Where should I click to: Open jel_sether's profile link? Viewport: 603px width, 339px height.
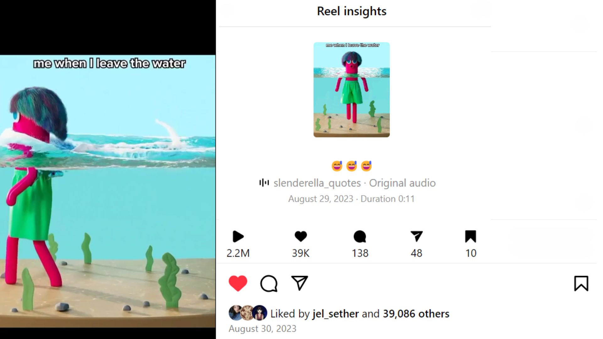coord(335,314)
